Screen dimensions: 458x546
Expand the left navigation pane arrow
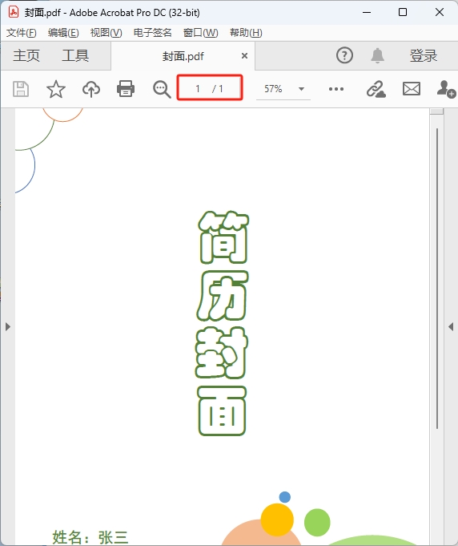click(8, 326)
